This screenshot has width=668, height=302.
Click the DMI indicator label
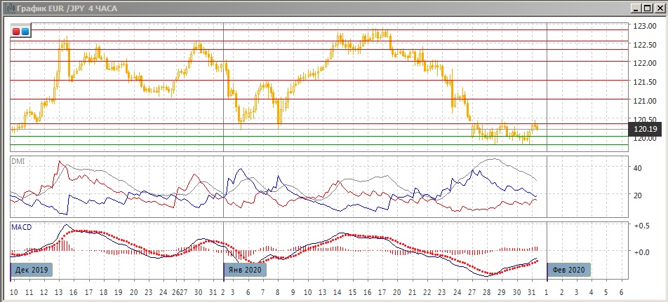(x=18, y=161)
